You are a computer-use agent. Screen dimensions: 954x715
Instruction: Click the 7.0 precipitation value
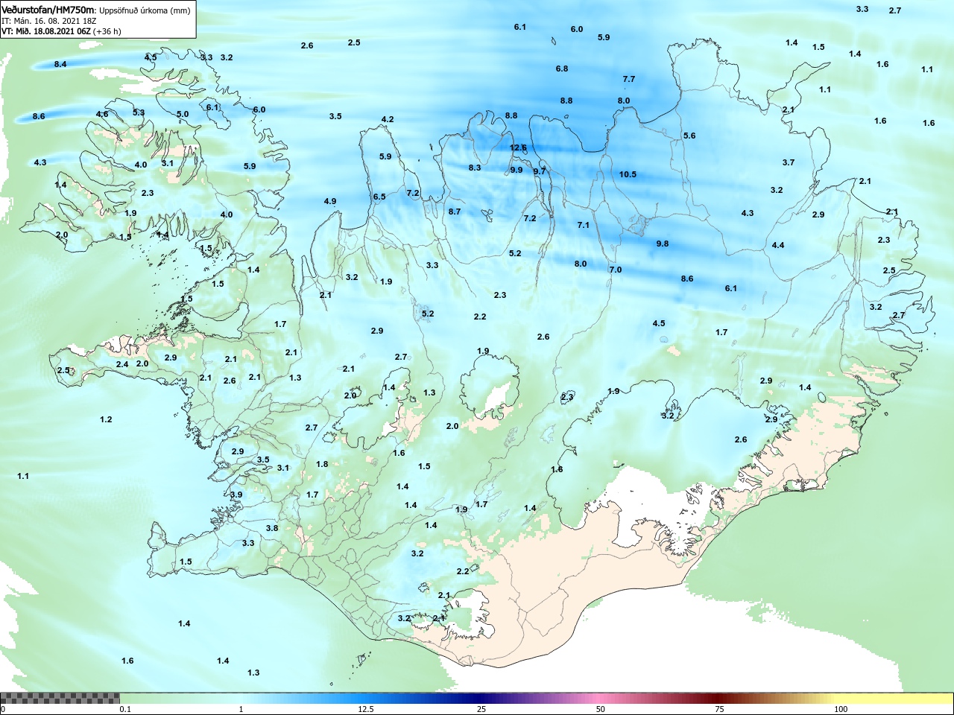(616, 270)
